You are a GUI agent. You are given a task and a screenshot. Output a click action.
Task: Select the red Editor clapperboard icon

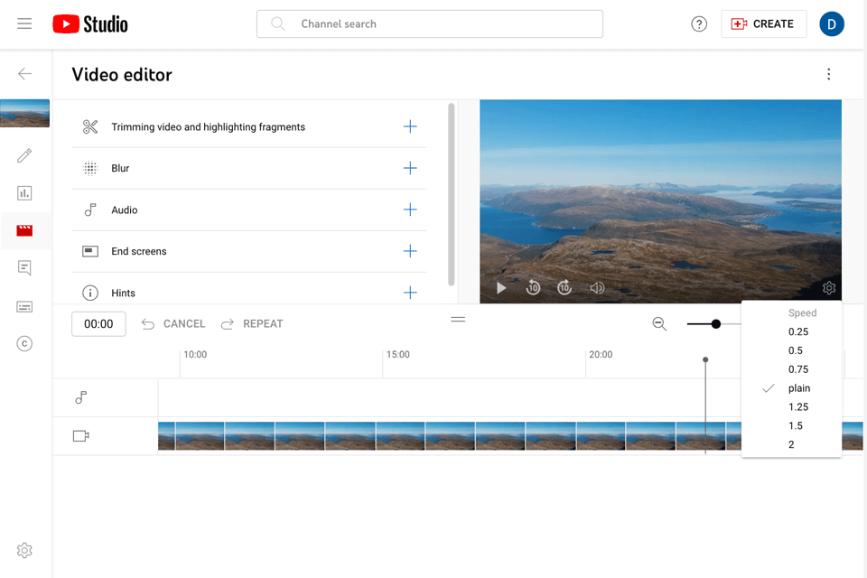coord(24,230)
